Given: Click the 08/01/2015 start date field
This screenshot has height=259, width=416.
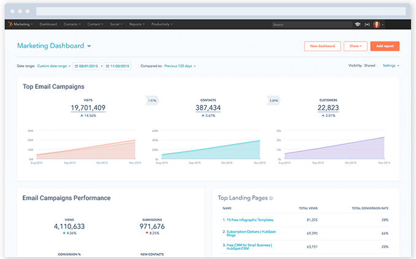Looking at the screenshot, I should [x=87, y=66].
